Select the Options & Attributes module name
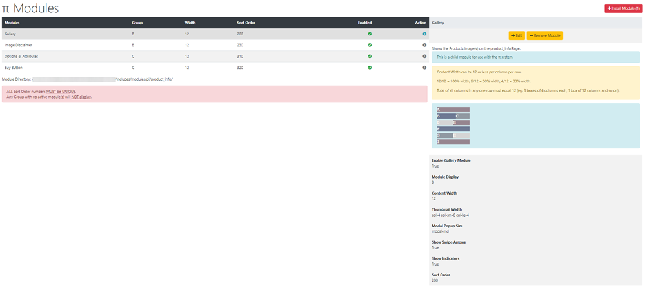The width and height of the screenshot is (645, 290). coord(21,56)
